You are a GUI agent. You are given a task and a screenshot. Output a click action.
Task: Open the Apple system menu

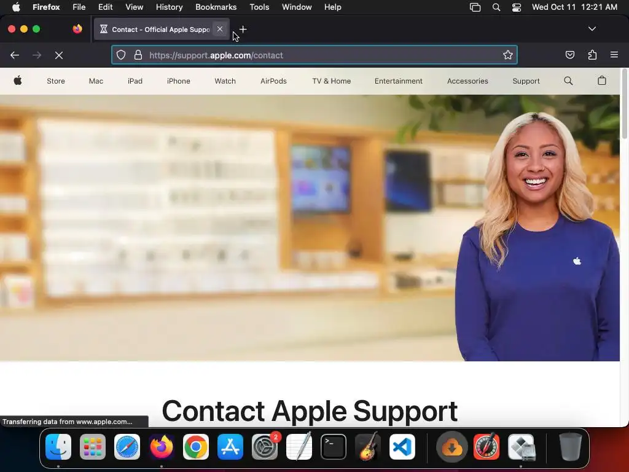(16, 7)
